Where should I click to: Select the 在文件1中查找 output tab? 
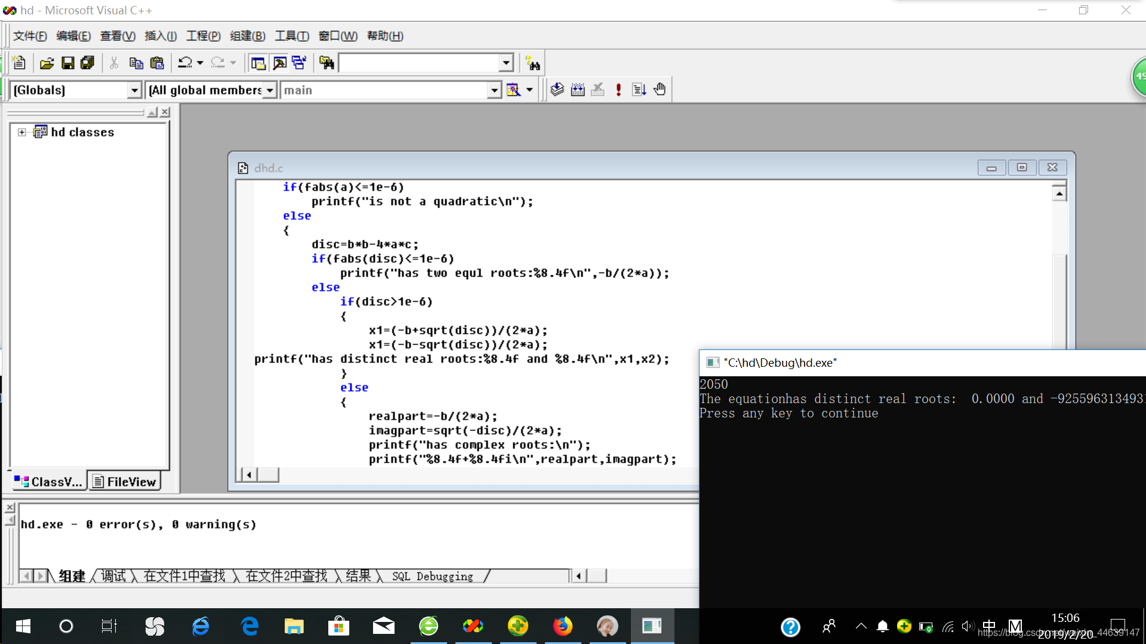coord(184,576)
